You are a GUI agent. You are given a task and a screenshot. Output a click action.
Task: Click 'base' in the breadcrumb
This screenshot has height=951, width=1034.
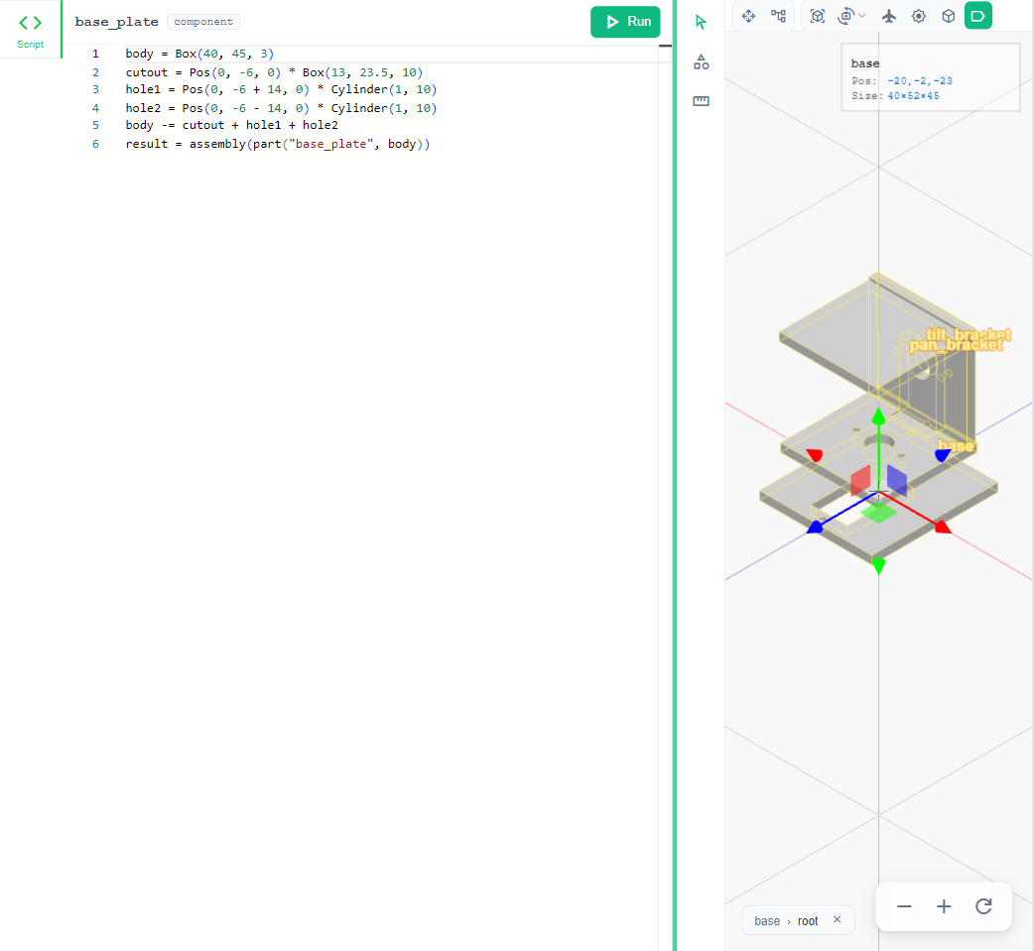(x=767, y=920)
